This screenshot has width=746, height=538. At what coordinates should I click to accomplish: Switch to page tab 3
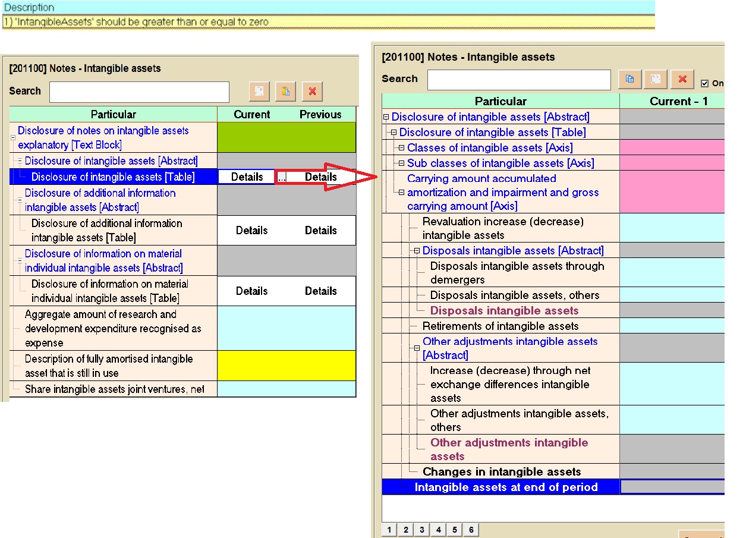pyautogui.click(x=421, y=530)
